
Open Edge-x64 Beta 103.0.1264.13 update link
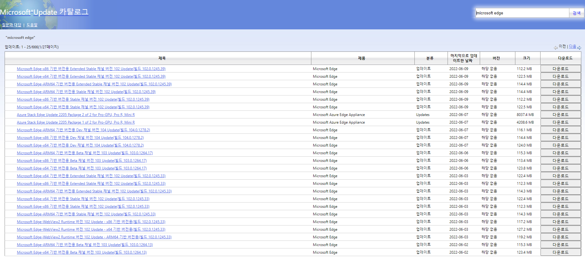click(x=82, y=252)
